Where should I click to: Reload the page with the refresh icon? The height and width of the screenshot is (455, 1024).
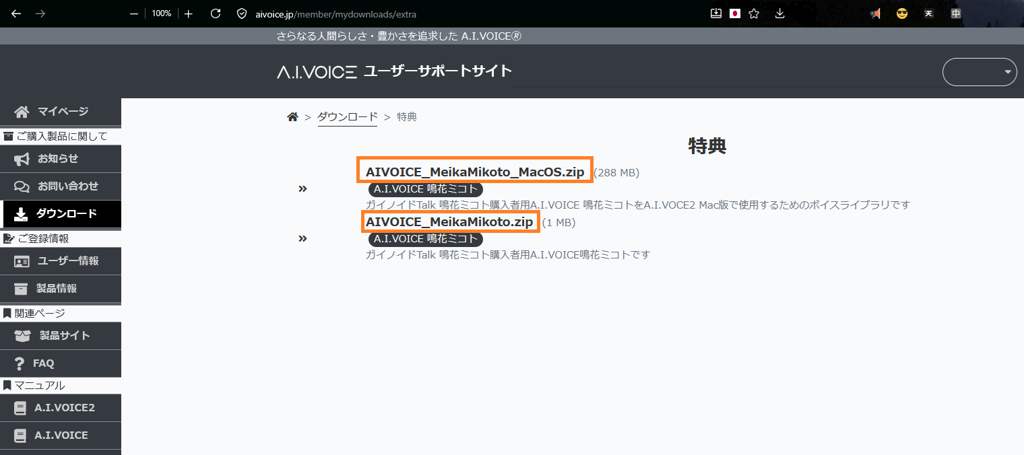click(x=216, y=13)
